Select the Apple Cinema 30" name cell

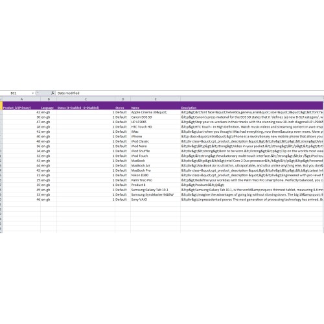156,112
